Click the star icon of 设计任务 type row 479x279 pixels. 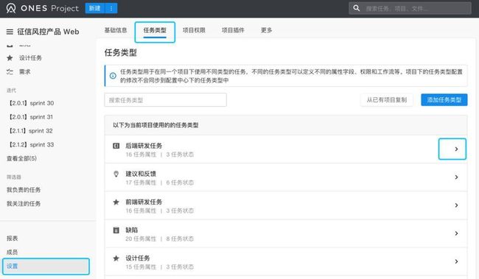(x=116, y=258)
